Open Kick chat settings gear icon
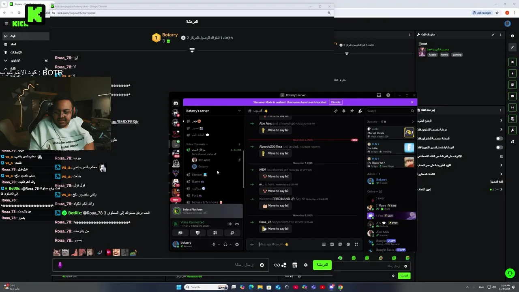 [306, 265]
